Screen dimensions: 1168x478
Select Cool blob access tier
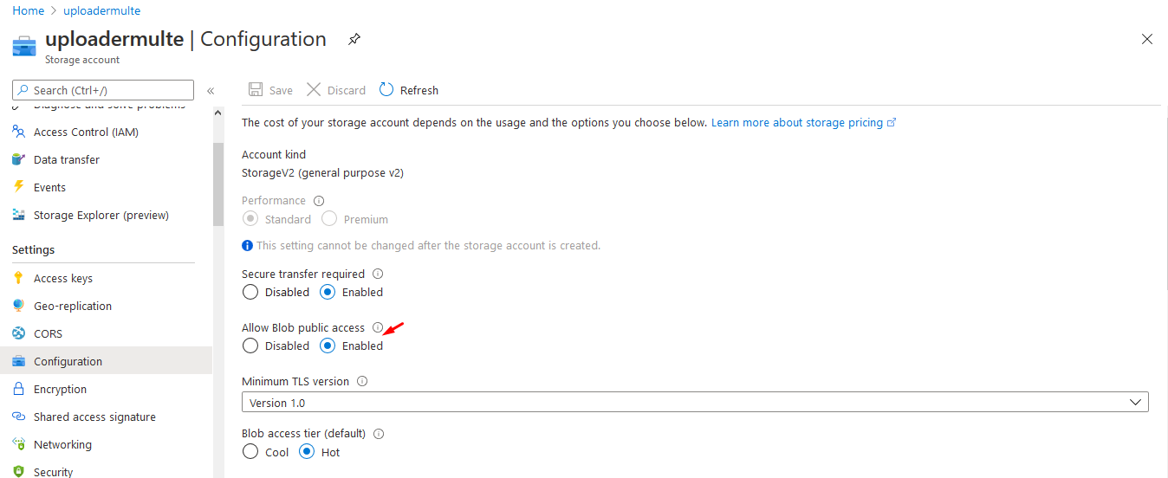coord(250,452)
